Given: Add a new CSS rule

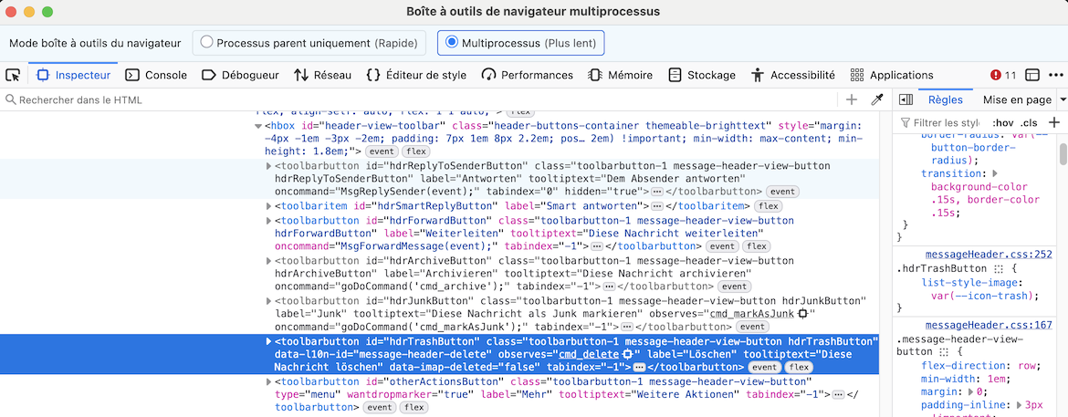Looking at the screenshot, I should coord(1053,122).
